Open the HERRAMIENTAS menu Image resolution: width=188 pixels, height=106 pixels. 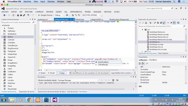tap(76, 12)
